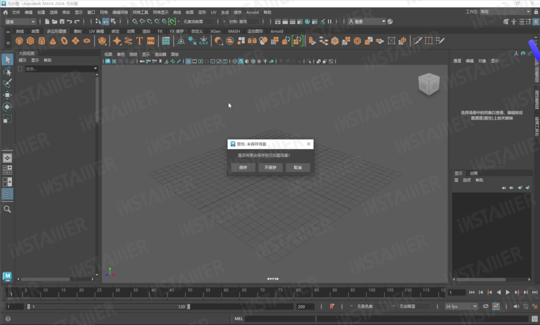
Task: Open the 建模 menu set dropdown
Action: coord(20,21)
